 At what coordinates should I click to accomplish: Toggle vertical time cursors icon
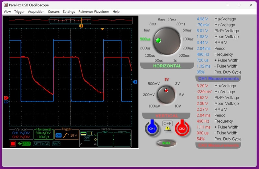pyautogui.click(x=90, y=133)
